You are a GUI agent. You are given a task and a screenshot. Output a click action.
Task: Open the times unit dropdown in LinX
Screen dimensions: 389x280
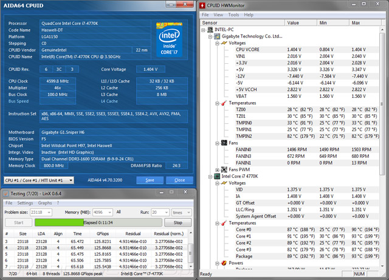coord(188,213)
